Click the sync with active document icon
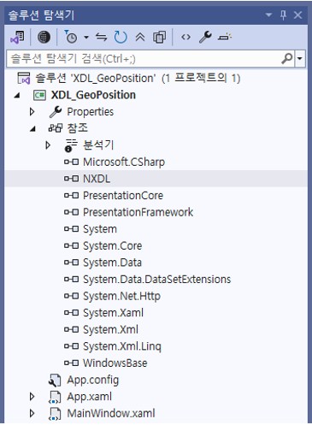This screenshot has width=312, height=425. (101, 37)
